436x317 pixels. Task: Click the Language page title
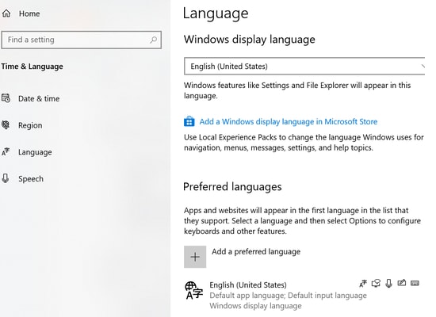click(x=216, y=13)
